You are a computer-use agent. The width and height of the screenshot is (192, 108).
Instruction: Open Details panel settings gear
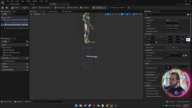pos(190,15)
